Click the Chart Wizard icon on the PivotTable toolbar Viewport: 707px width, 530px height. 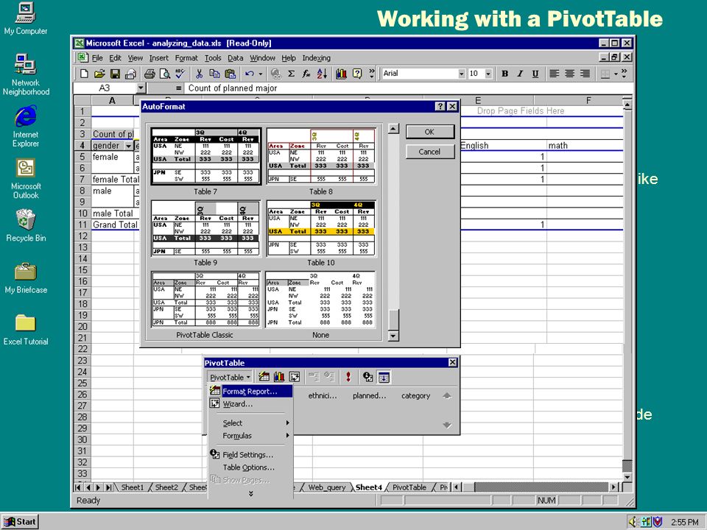[279, 377]
